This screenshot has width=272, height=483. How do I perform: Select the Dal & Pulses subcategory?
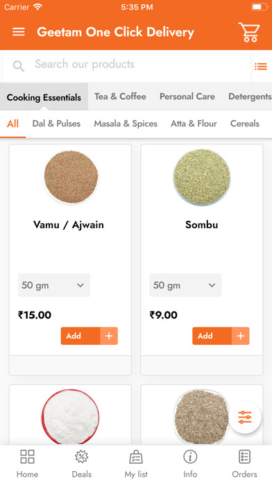point(56,124)
